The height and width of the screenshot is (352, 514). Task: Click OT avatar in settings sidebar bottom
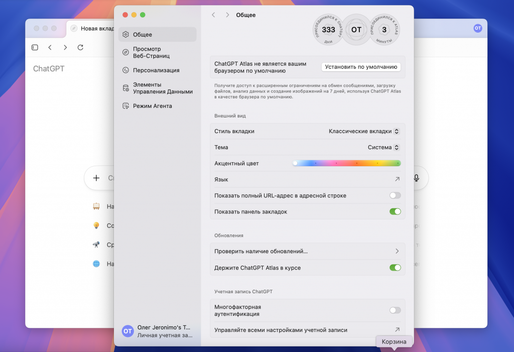[127, 331]
